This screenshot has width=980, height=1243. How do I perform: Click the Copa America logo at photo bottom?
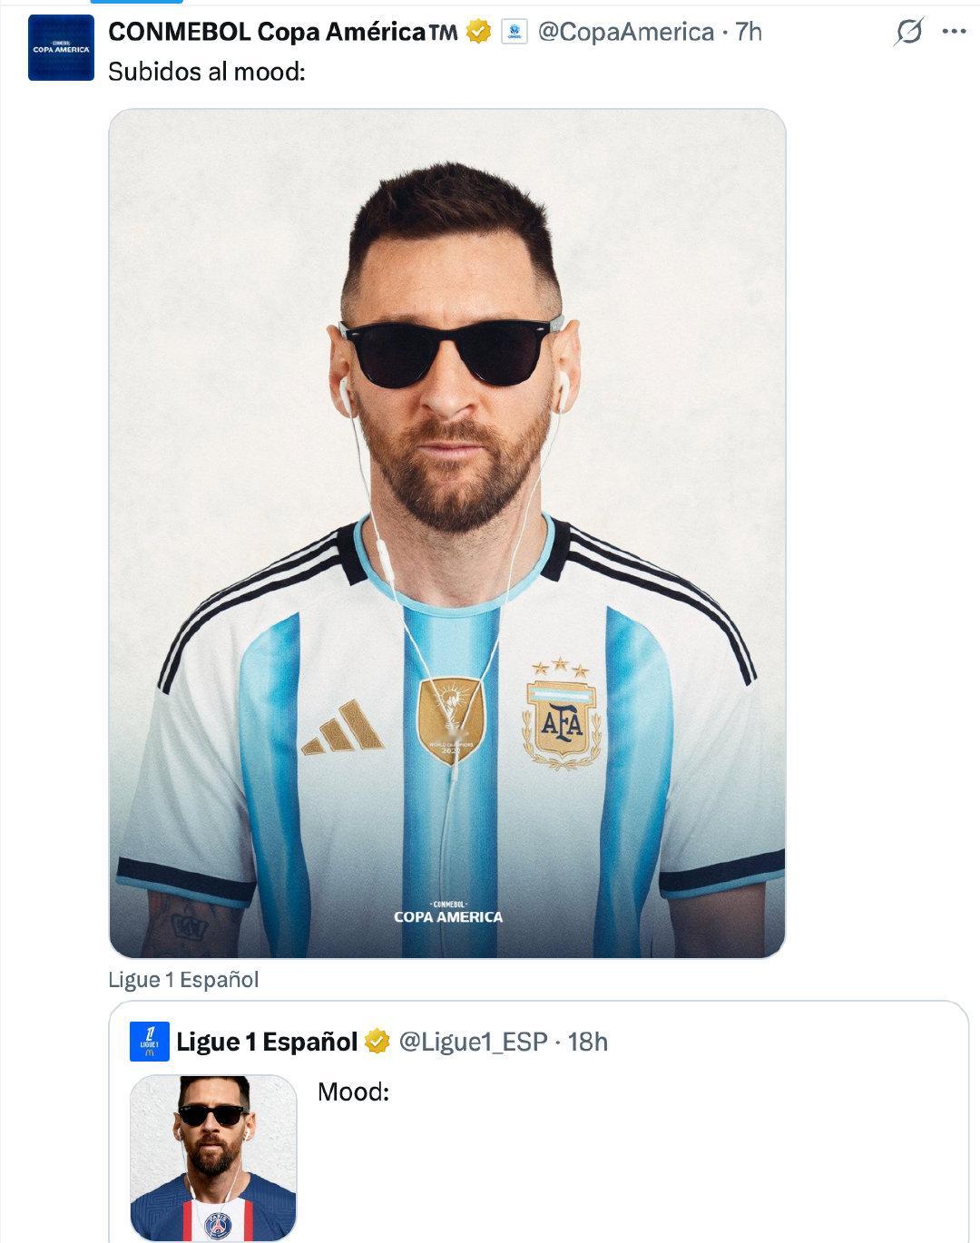[x=447, y=912]
